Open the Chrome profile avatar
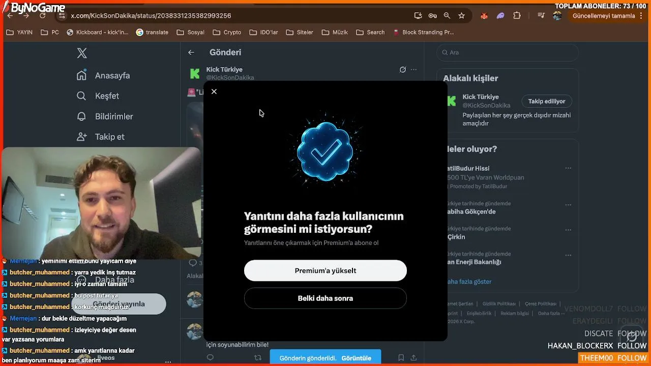The height and width of the screenshot is (366, 651). [x=557, y=16]
